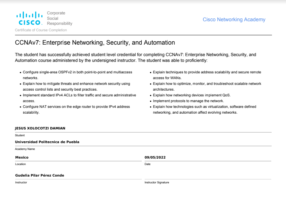Screen dimensions: 286x201
Task: Click 'Certificate of Course Completion' caption
Action: tap(41, 30)
